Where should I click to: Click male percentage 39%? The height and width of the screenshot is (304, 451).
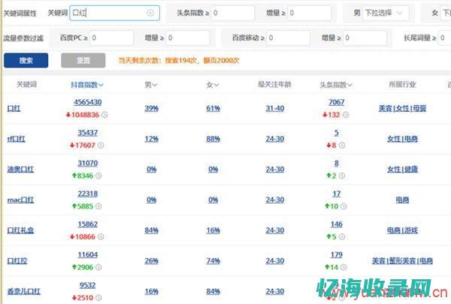[152, 108]
